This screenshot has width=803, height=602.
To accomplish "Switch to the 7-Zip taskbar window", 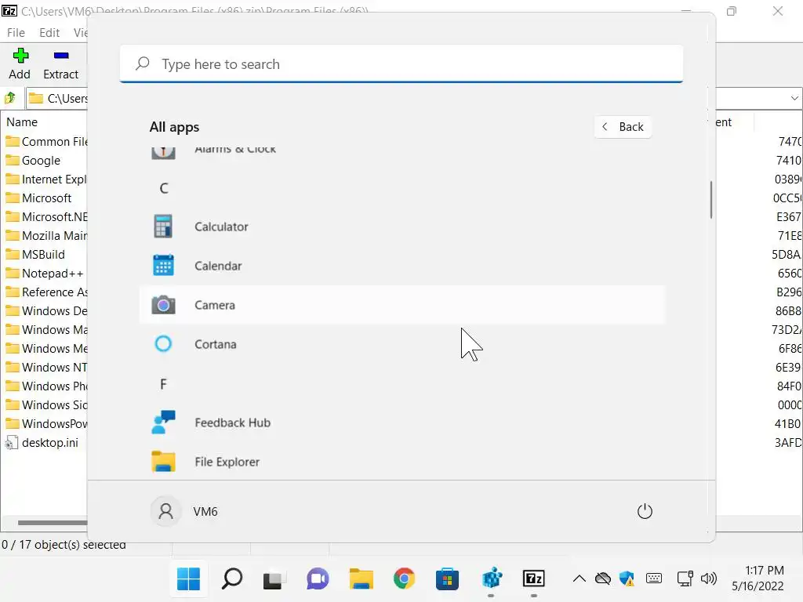I will point(533,579).
